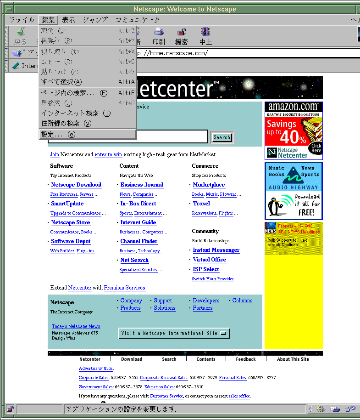Open the Business Journal link
The height and width of the screenshot is (420, 360).
coord(142,185)
